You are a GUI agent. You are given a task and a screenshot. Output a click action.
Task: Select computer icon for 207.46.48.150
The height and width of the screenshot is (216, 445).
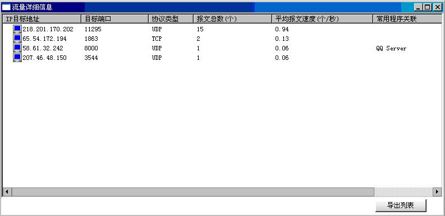17,58
